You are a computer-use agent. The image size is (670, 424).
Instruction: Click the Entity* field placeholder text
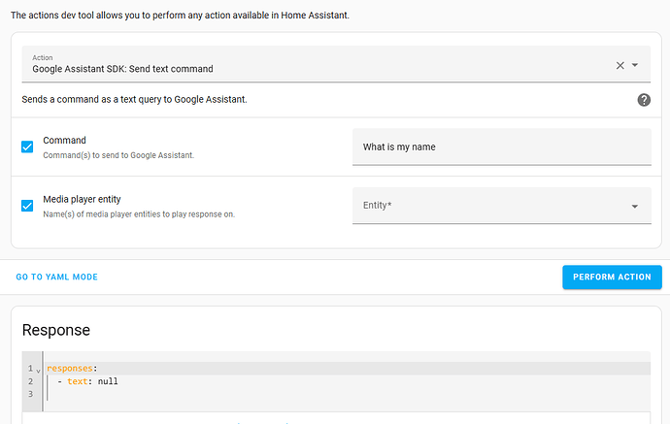coord(377,206)
